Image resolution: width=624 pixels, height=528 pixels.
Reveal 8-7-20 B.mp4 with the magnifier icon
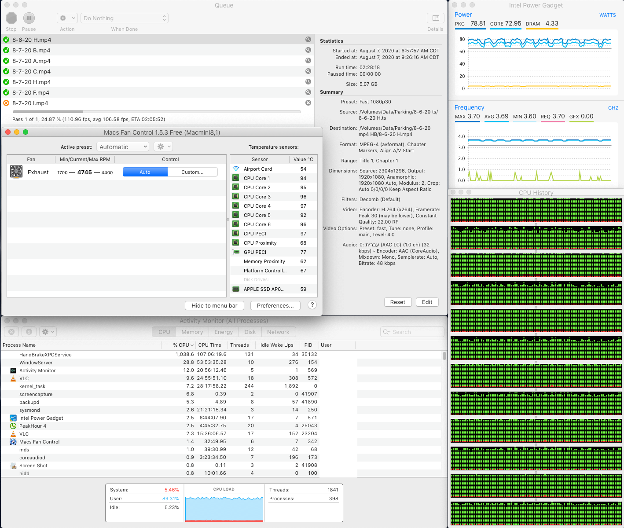tap(308, 50)
